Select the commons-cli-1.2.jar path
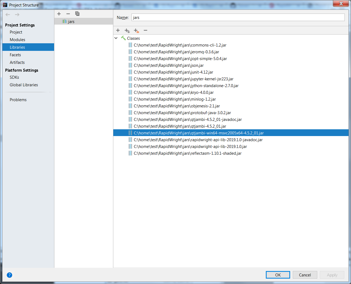The height and width of the screenshot is (284, 351). pyautogui.click(x=180, y=45)
